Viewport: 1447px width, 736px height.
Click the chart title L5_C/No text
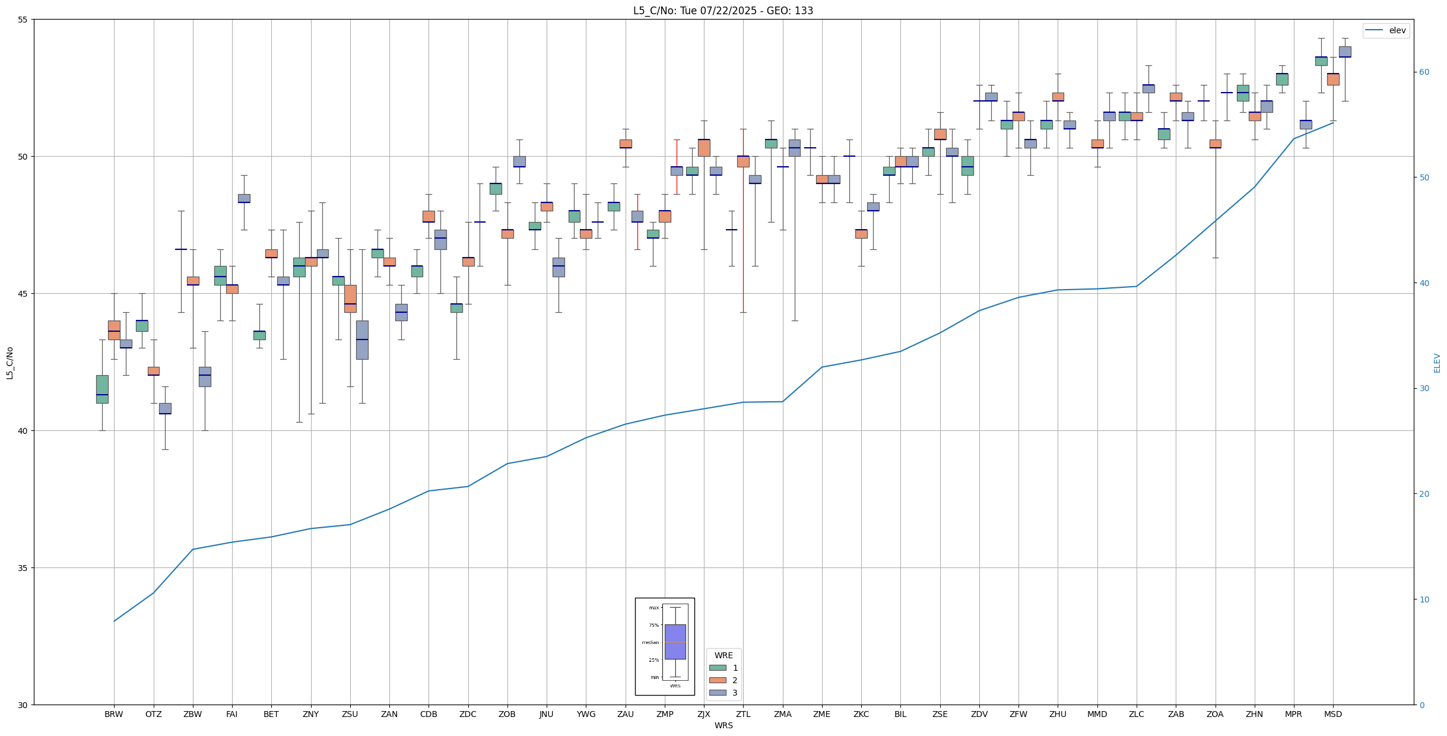click(723, 11)
